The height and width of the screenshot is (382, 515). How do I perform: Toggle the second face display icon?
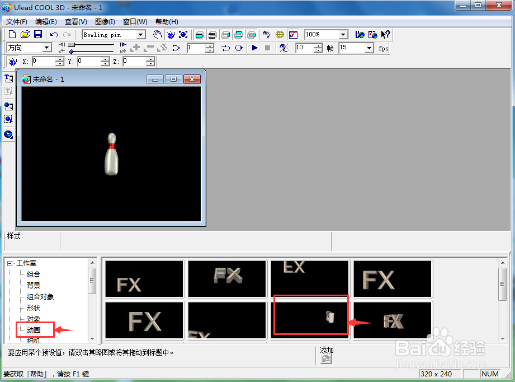[x=212, y=35]
